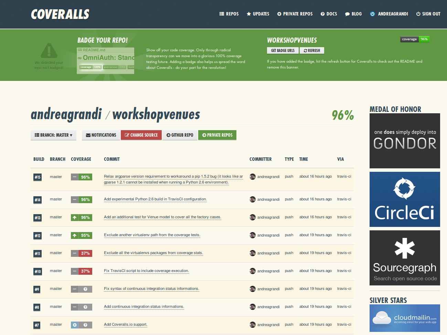Sign out of Coveralls

click(x=428, y=14)
